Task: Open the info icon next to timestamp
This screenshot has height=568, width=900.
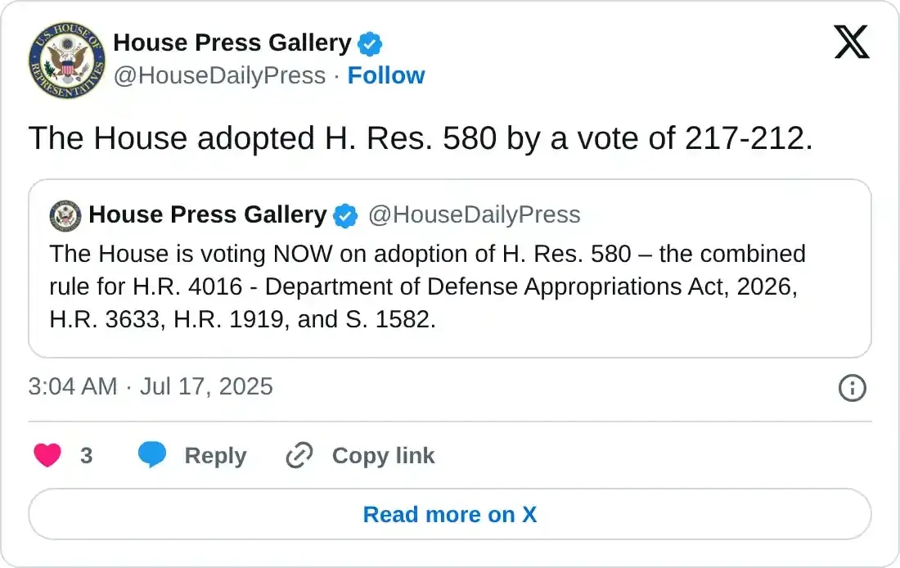Action: (x=853, y=387)
